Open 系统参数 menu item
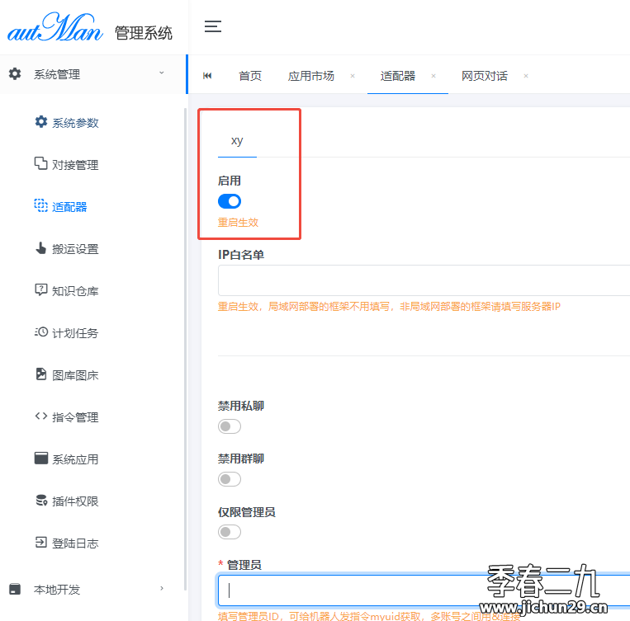The width and height of the screenshot is (630, 621). tap(75, 123)
